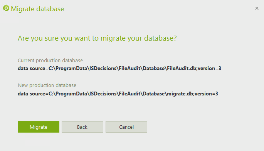264x151 pixels.
Task: Click 'version=3' ending the migrate.db string
Action: click(x=207, y=94)
